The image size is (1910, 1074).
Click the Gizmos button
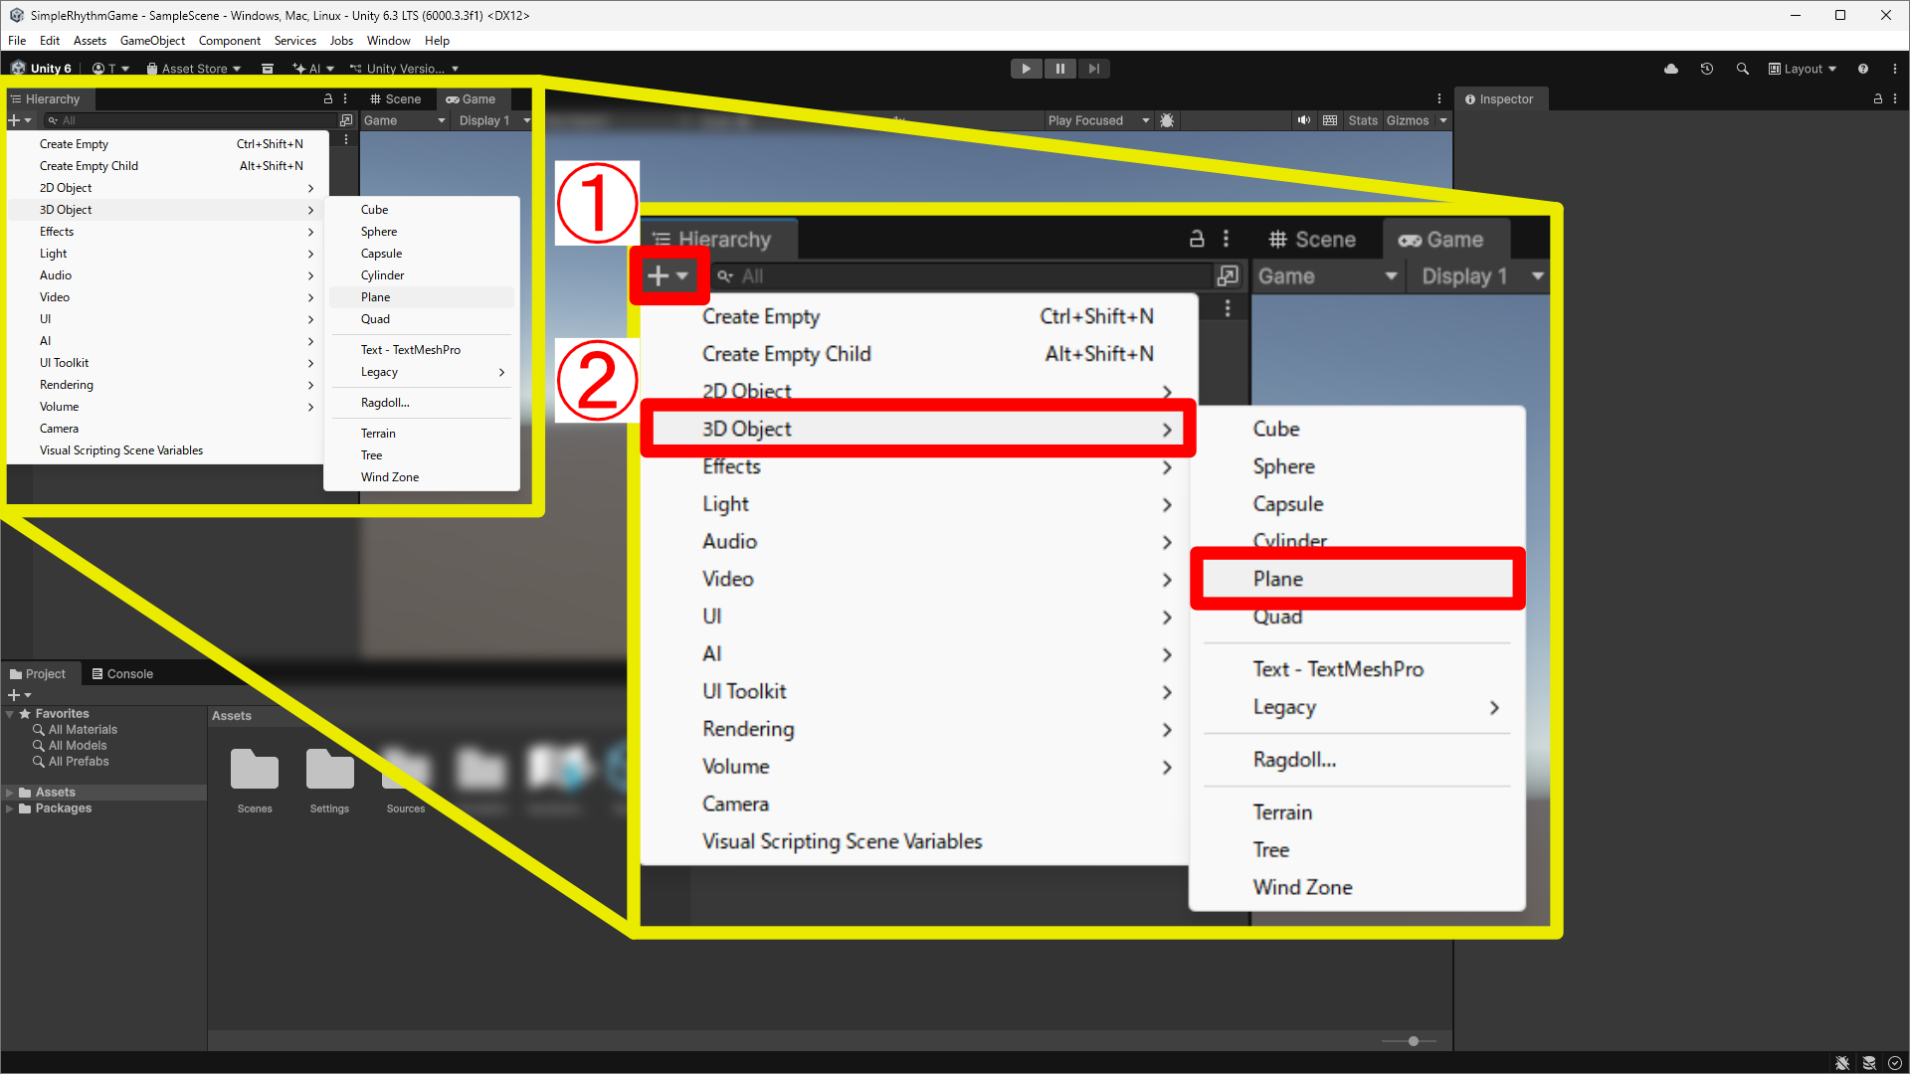point(1408,120)
